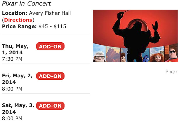Select the Thu, May 1, 2014 date

(x=15, y=49)
